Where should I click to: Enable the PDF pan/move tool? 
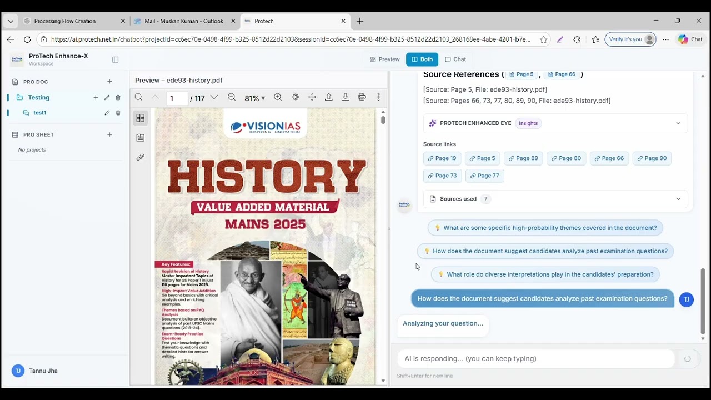312,97
